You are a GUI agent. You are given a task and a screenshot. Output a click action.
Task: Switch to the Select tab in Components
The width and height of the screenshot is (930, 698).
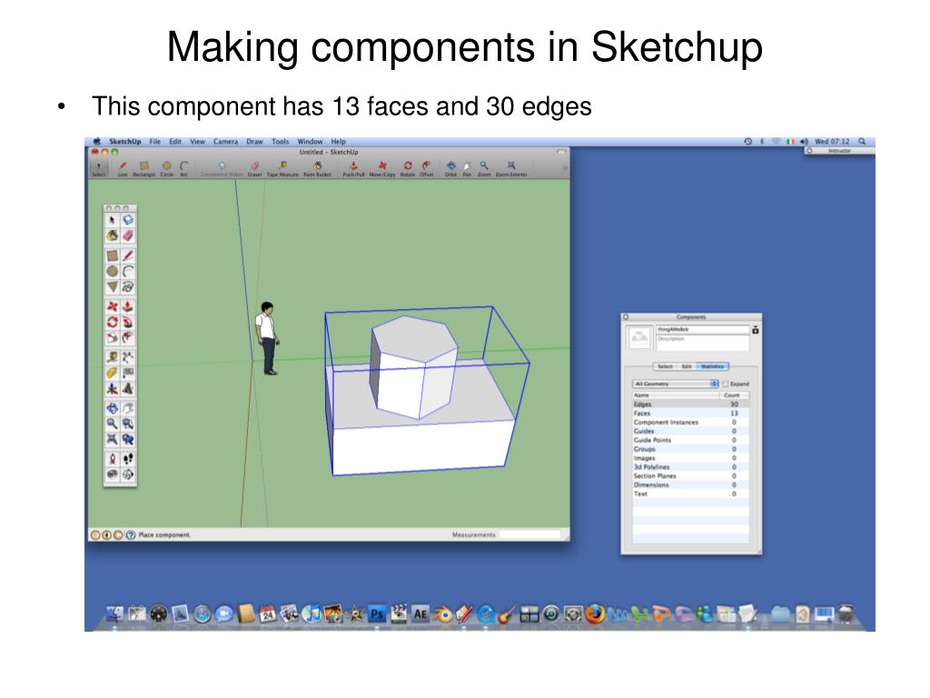point(666,367)
